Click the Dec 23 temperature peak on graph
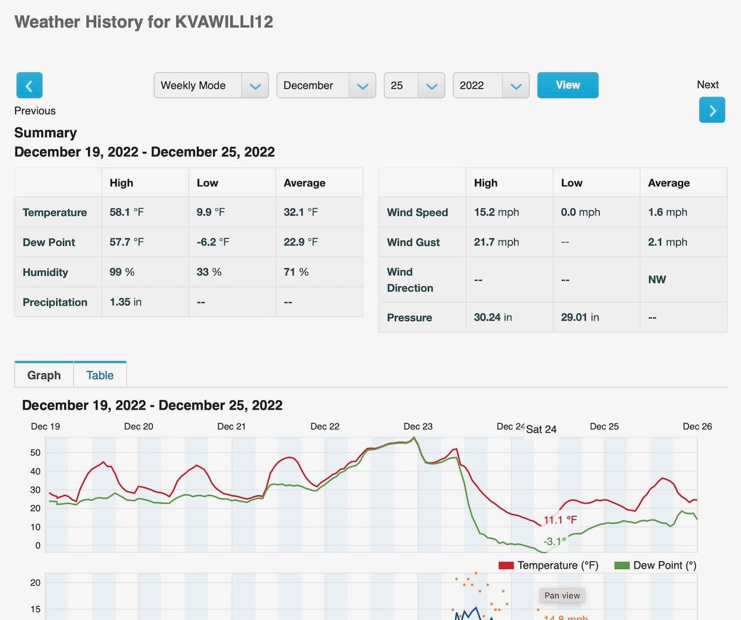The width and height of the screenshot is (741, 620). [x=413, y=438]
